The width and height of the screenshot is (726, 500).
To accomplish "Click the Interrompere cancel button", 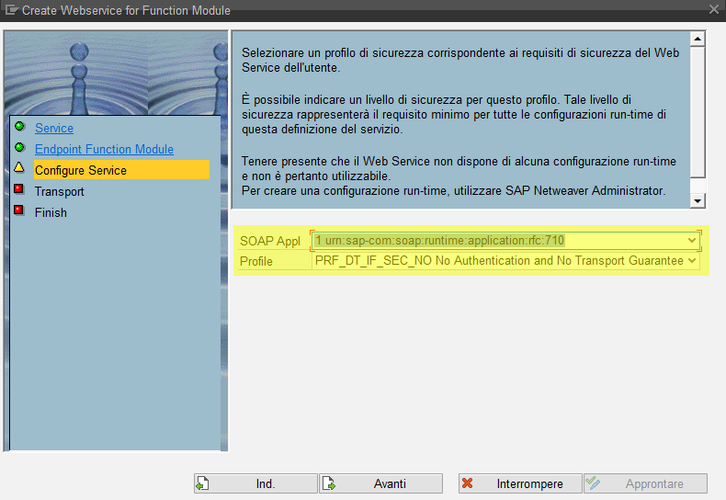I will click(x=520, y=483).
